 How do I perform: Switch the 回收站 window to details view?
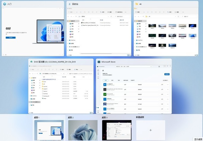[x=128, y=55]
